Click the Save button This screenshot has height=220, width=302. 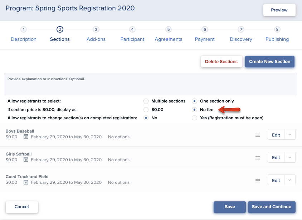(x=230, y=207)
